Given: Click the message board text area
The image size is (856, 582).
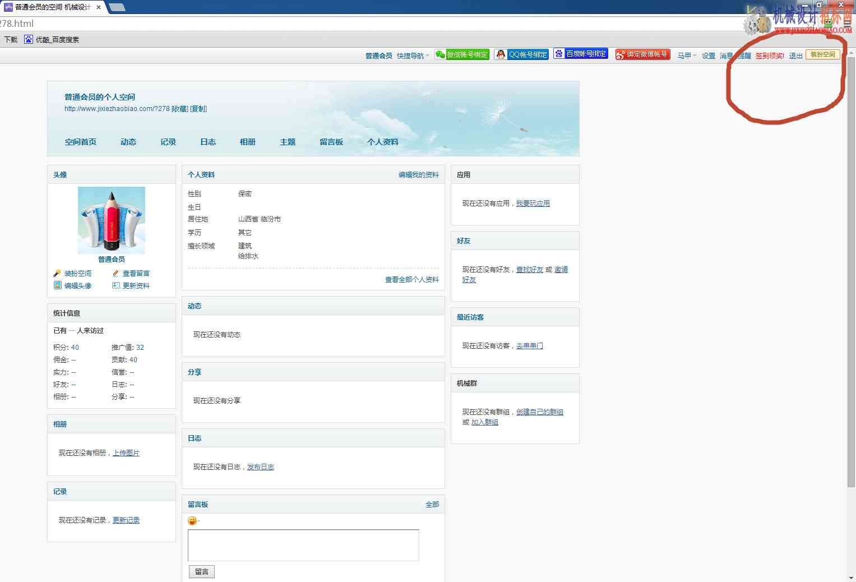Looking at the screenshot, I should (x=303, y=545).
